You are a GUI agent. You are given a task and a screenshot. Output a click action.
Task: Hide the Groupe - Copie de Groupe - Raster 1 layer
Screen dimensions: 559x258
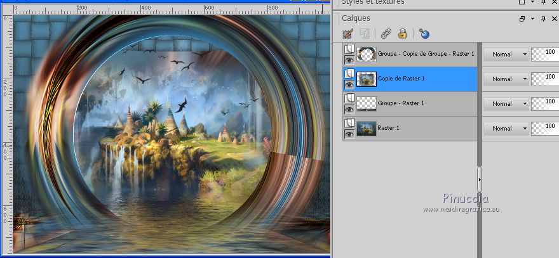pos(349,60)
